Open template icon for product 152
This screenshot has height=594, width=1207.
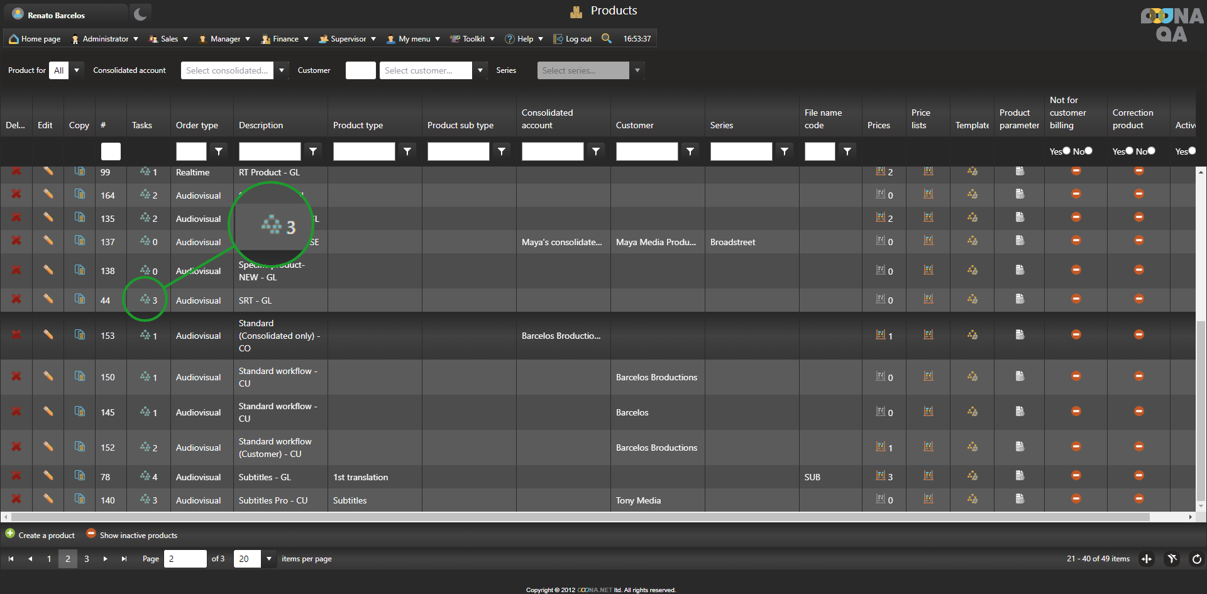pyautogui.click(x=973, y=447)
